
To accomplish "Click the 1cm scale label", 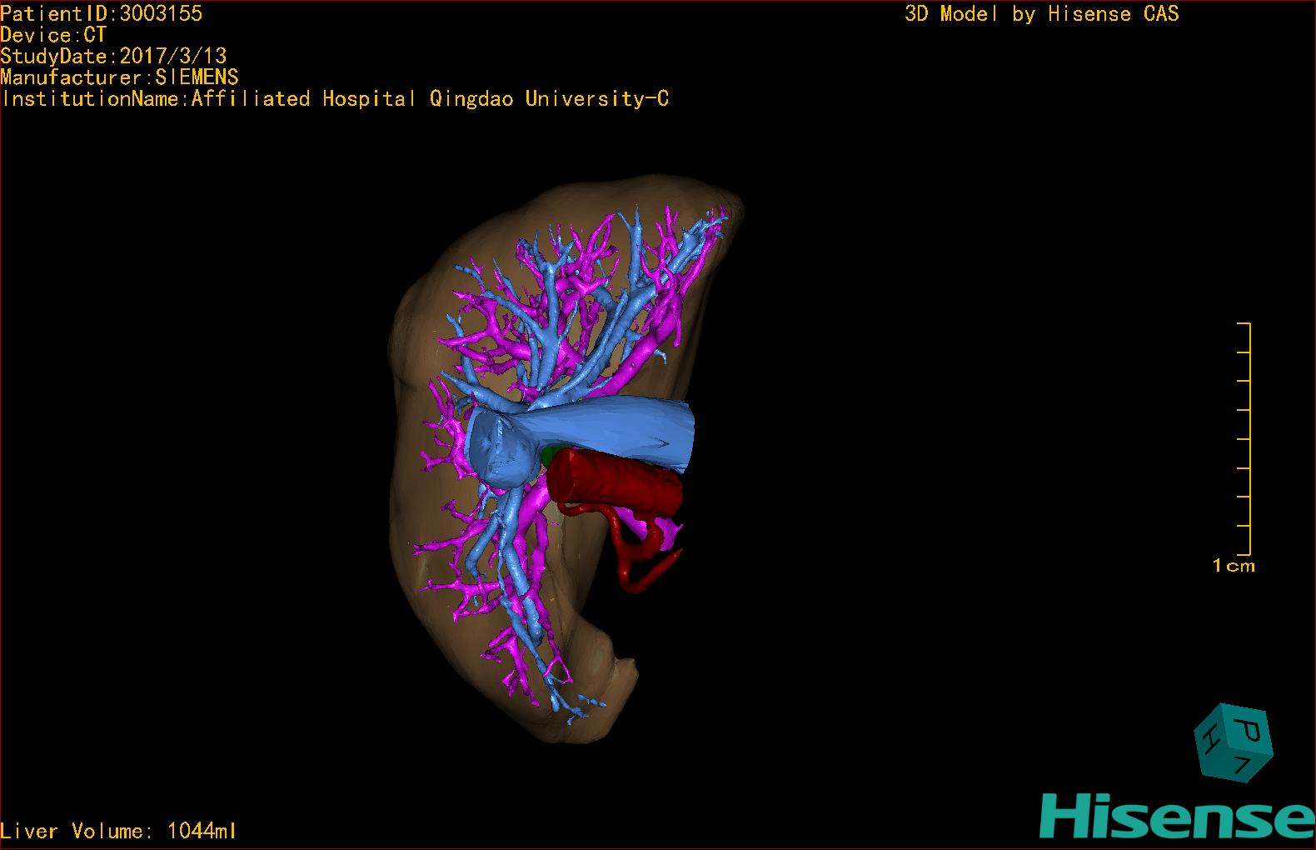I will [x=1233, y=566].
